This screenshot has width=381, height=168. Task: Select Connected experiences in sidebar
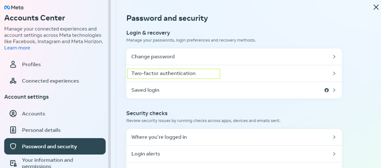pos(50,81)
